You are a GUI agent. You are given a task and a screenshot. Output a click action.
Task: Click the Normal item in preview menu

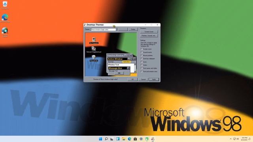[x=111, y=62]
